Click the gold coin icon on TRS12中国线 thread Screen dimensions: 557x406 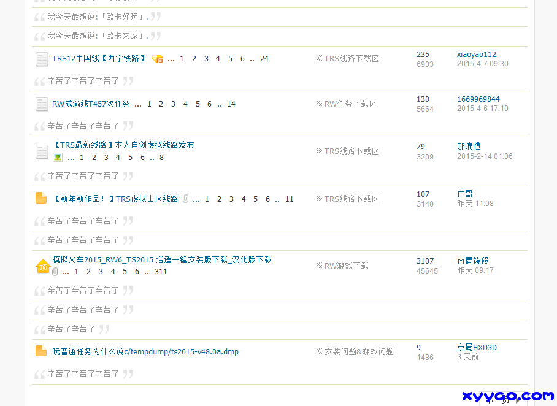157,58
